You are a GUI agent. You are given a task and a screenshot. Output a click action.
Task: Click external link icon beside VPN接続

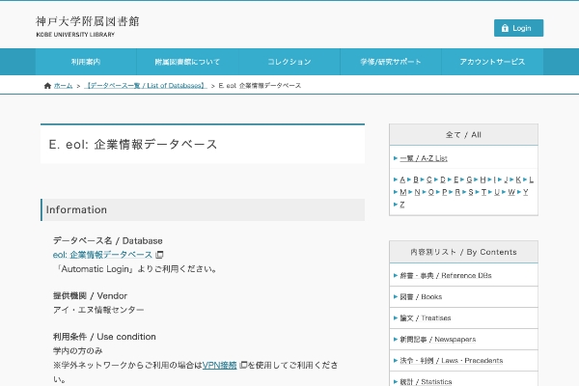click(243, 365)
